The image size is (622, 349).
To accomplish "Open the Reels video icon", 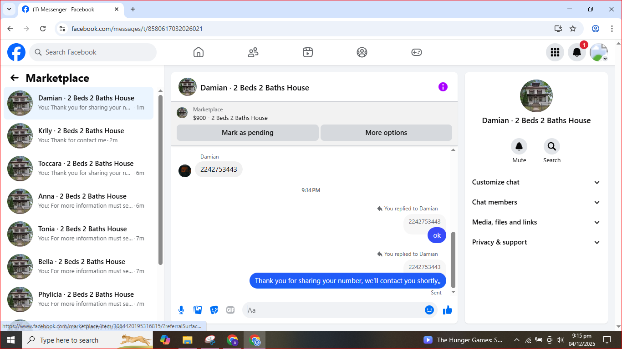I will (x=308, y=52).
